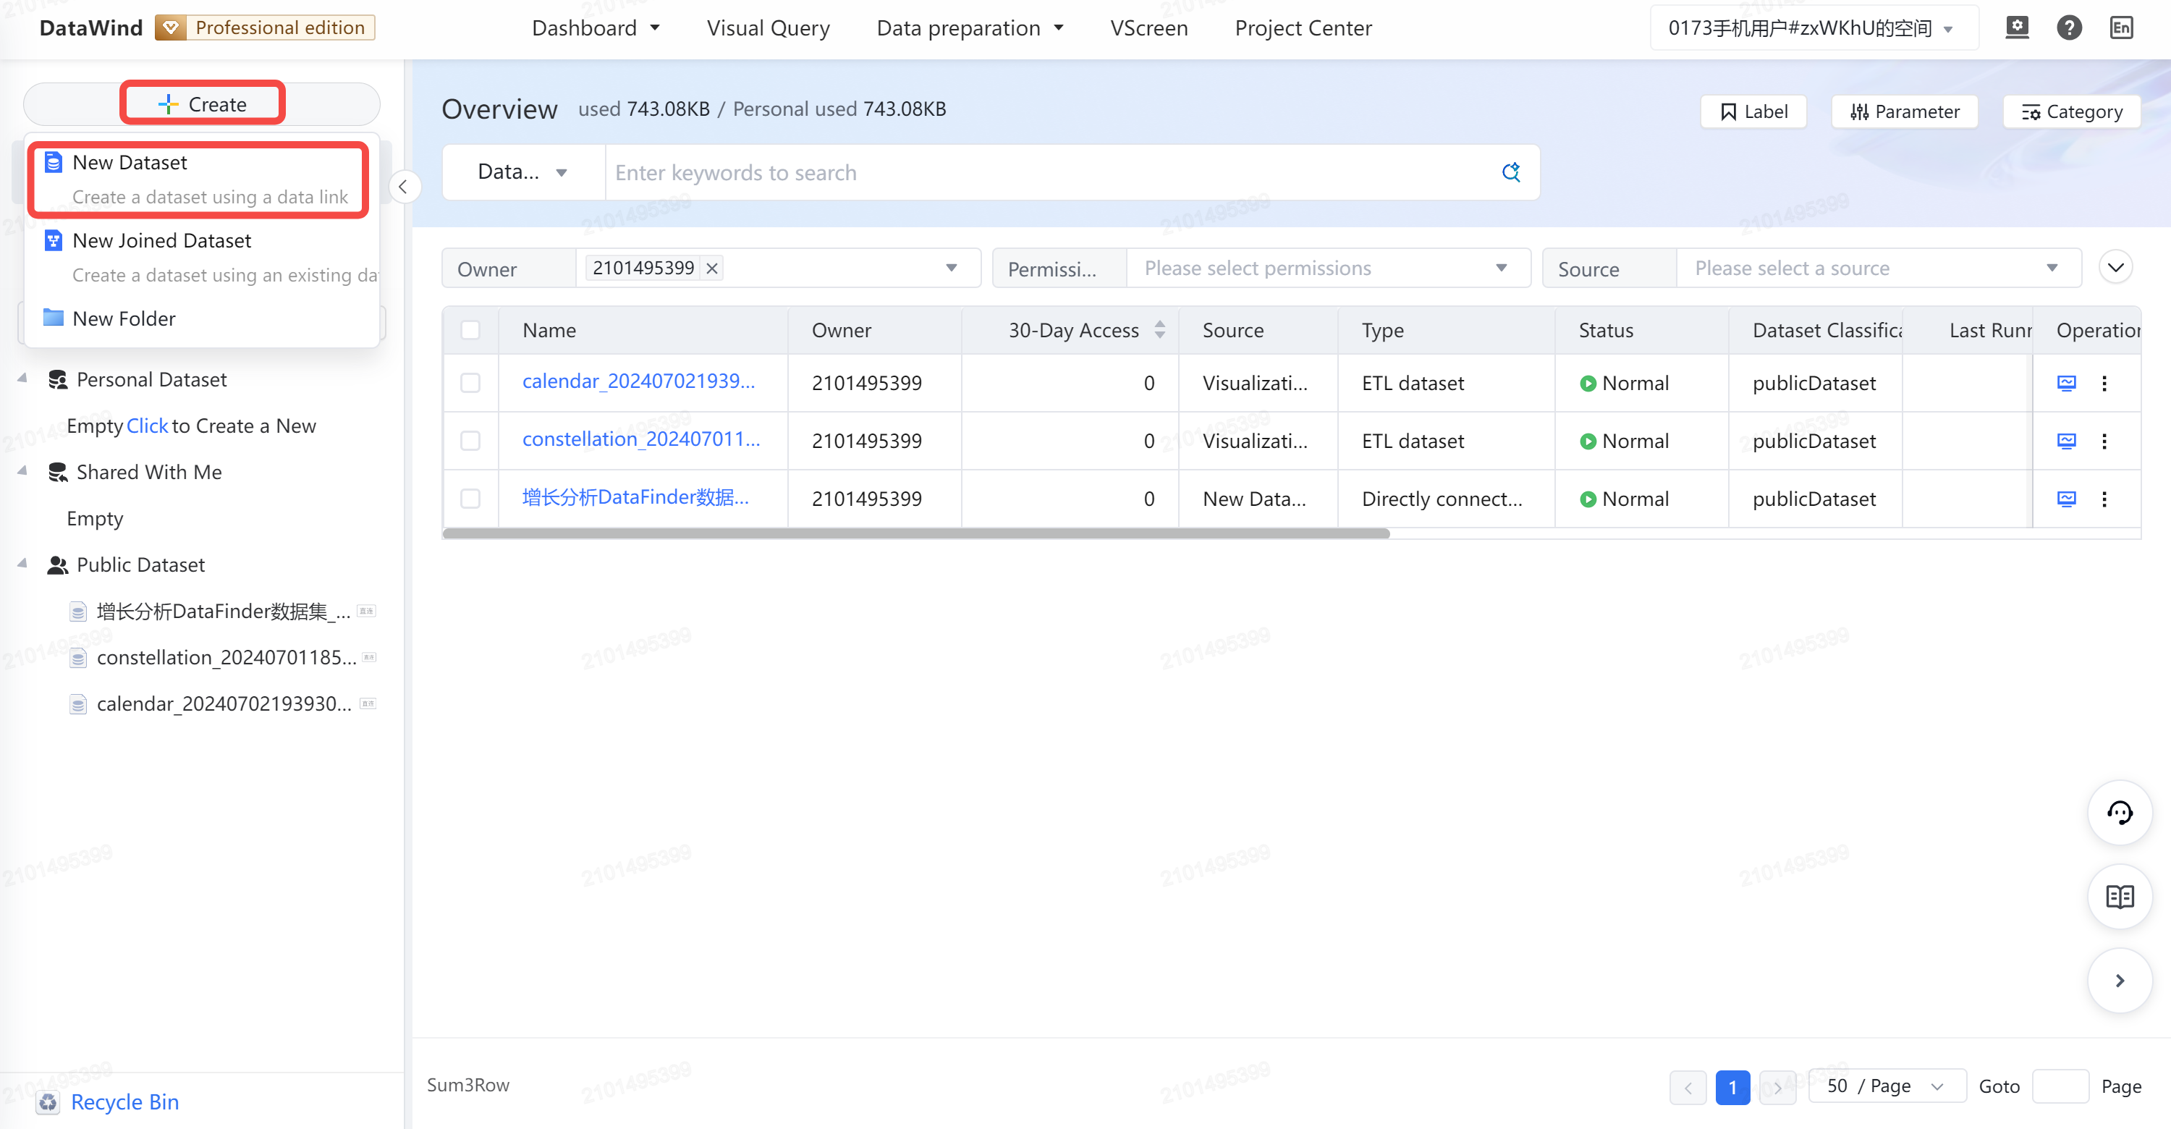The width and height of the screenshot is (2171, 1129).
Task: Check the calendar dataset row checkbox
Action: click(x=470, y=383)
